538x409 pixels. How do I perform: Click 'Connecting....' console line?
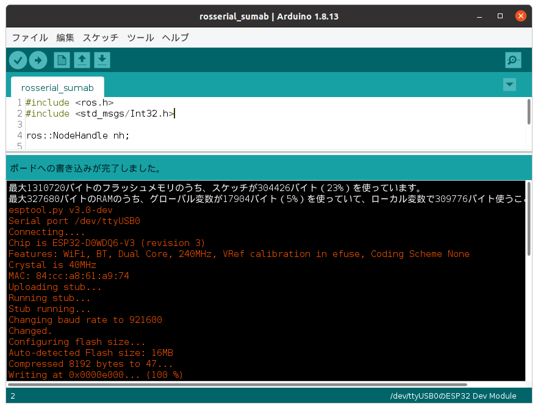click(x=46, y=232)
